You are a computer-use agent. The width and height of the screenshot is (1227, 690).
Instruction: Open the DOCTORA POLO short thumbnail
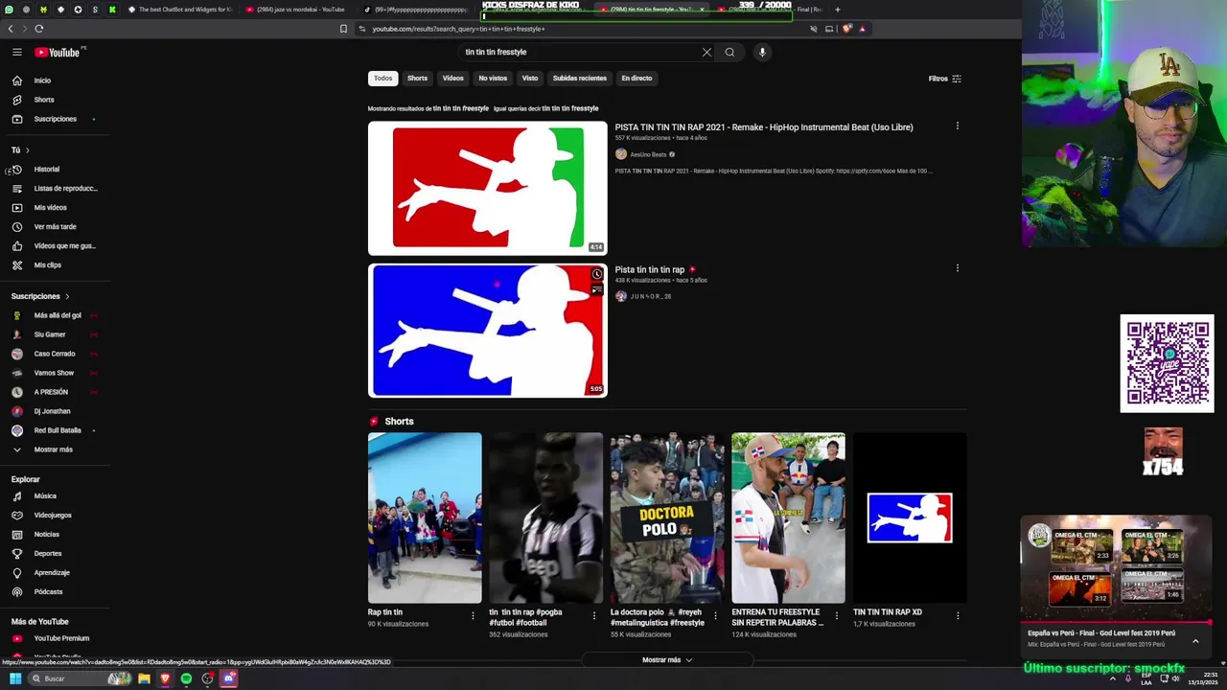pyautogui.click(x=667, y=517)
